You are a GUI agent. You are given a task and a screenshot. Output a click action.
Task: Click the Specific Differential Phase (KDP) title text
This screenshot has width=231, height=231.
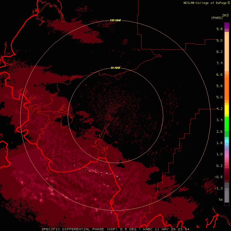[80, 229]
